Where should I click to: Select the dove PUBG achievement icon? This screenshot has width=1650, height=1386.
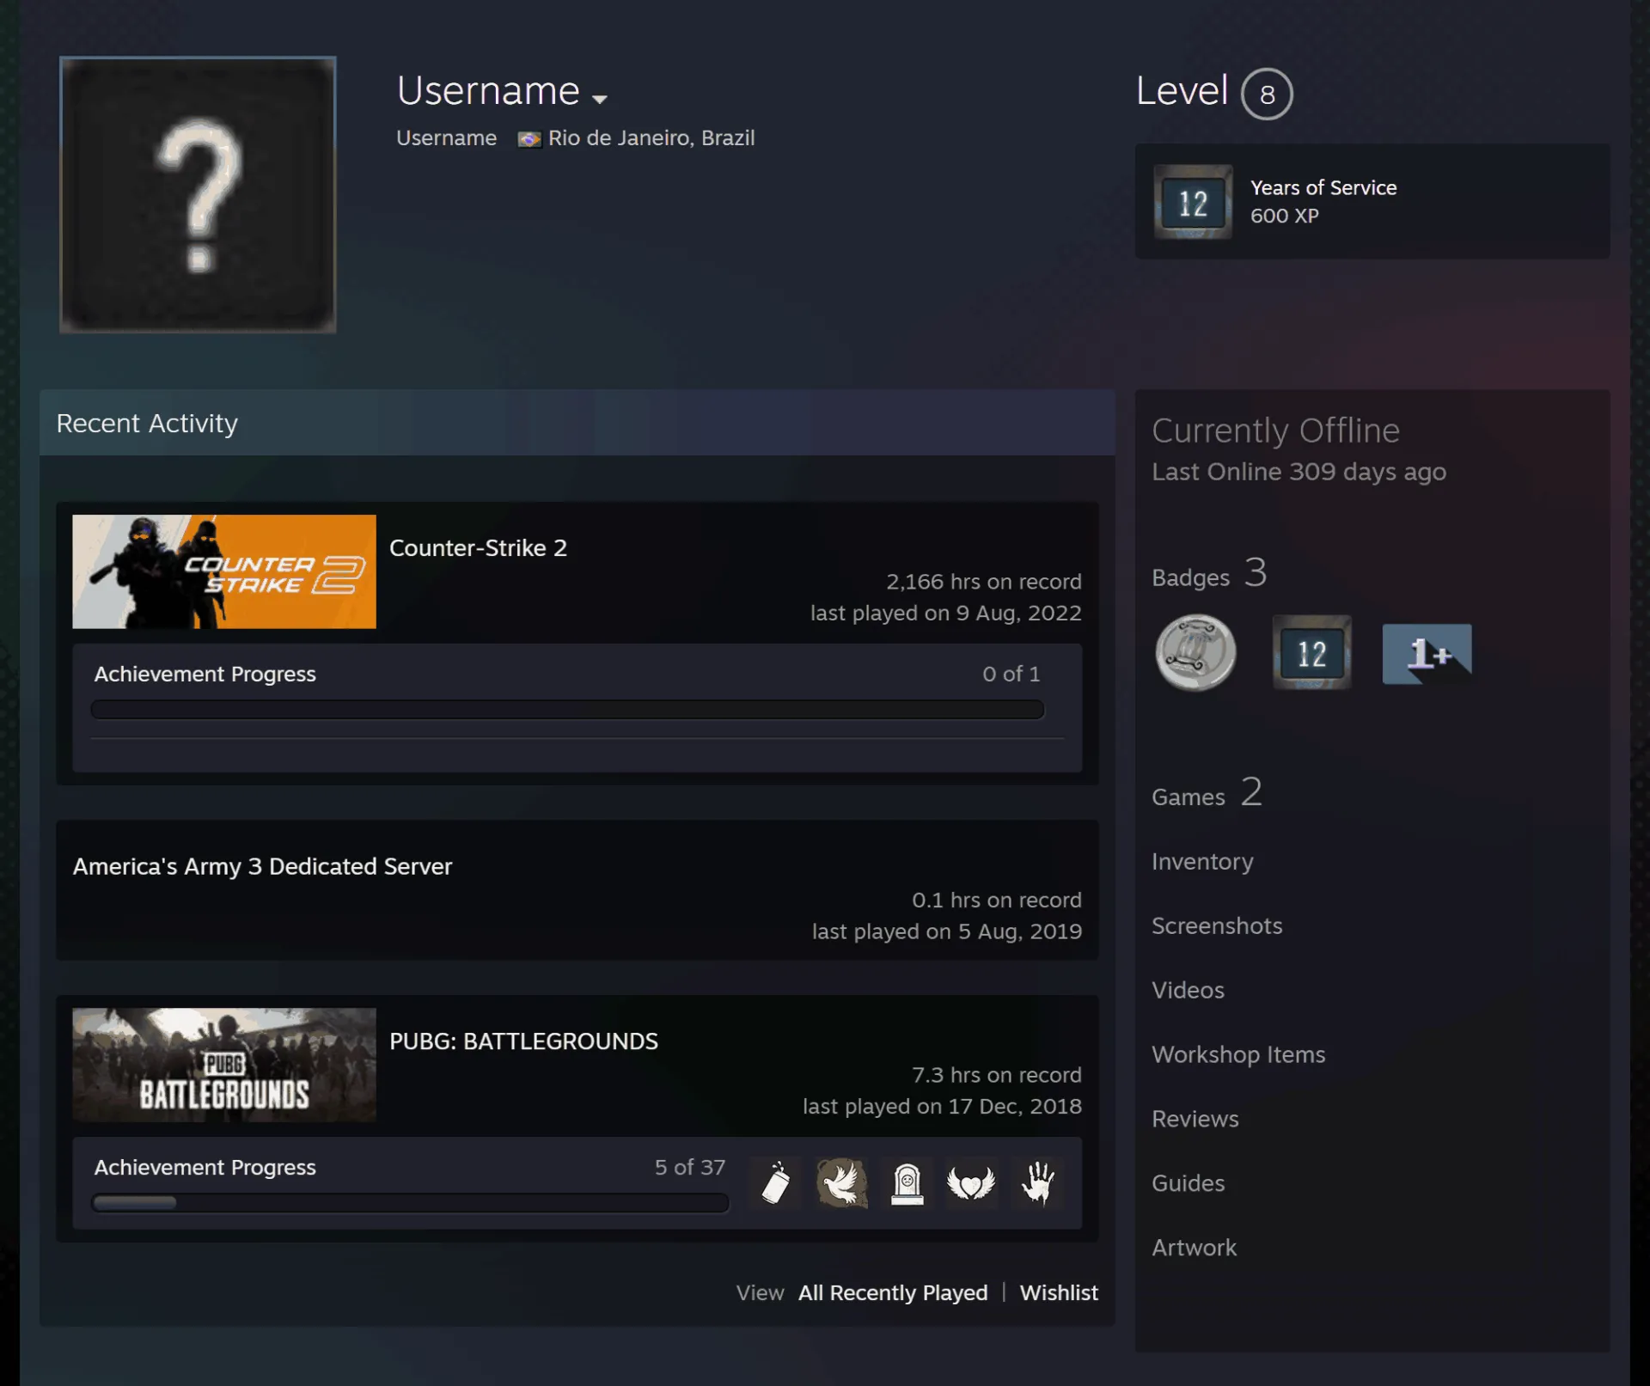[841, 1183]
